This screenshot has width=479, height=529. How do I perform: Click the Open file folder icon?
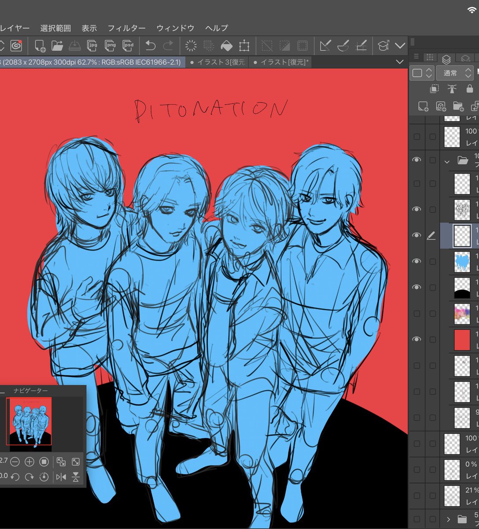point(57,45)
